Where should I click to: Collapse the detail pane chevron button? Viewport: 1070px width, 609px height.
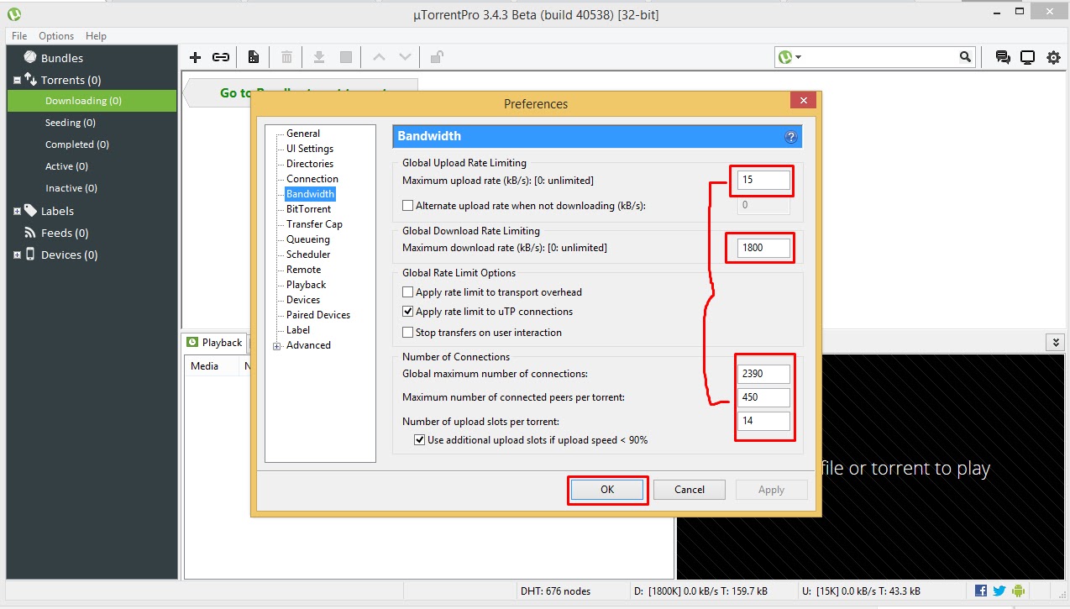pos(1055,342)
